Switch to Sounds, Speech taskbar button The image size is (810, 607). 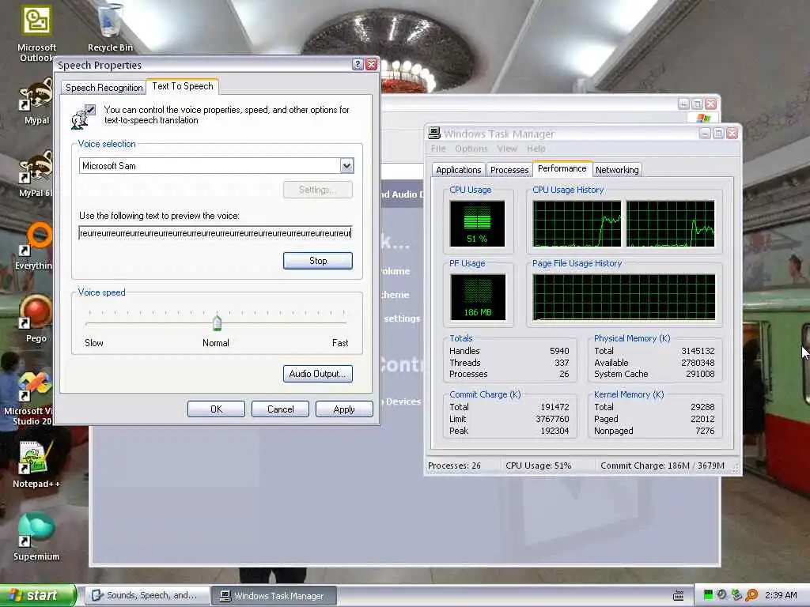tap(147, 596)
